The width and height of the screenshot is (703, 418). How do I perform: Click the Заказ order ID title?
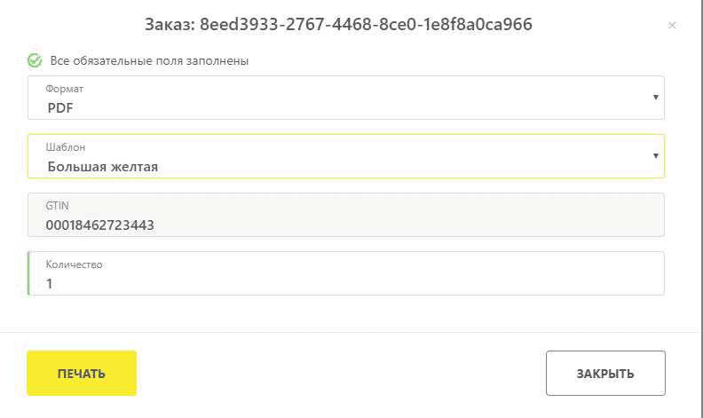coord(338,25)
